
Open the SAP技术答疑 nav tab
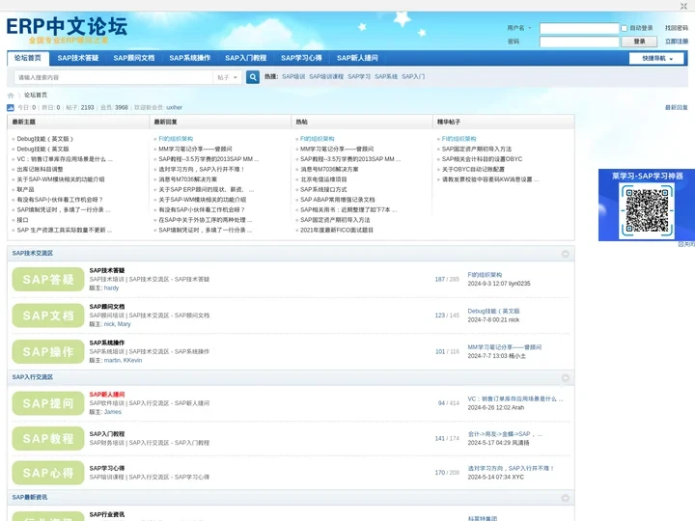78,58
